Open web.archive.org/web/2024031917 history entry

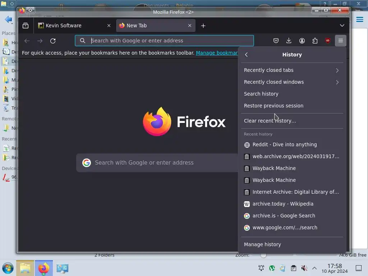pos(292,157)
